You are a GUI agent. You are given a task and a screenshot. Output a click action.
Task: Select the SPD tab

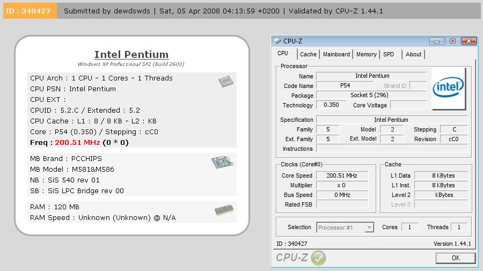coord(389,55)
